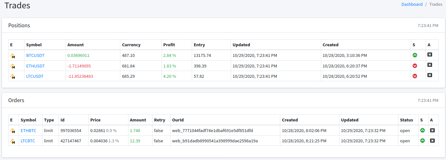The width and height of the screenshot is (446, 160).
Task: Close the BTCUSDT position with X icon
Action: 430,55
